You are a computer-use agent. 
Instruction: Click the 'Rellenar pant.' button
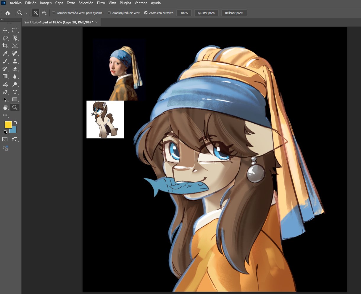tap(234, 13)
